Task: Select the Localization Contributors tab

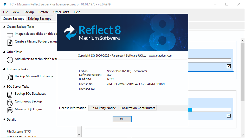Action: 138,108
